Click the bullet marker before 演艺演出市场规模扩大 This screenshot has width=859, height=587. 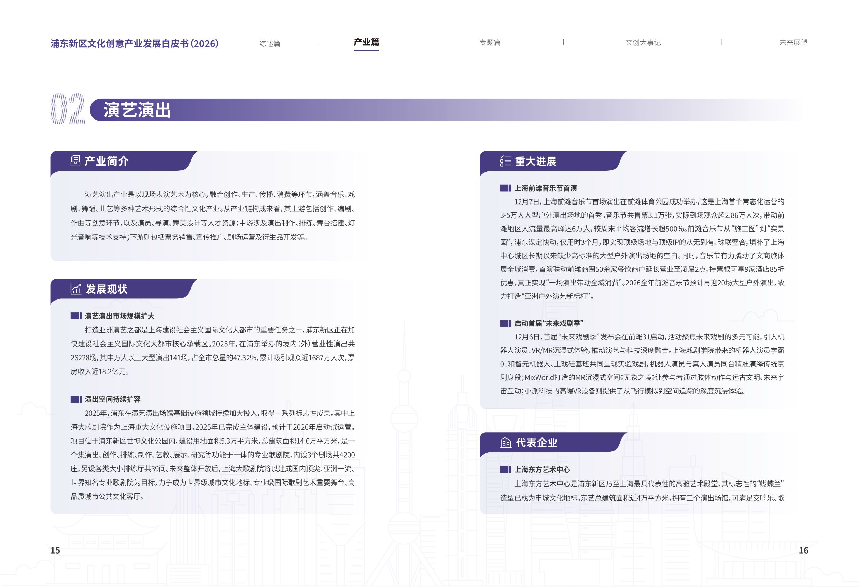pyautogui.click(x=76, y=316)
